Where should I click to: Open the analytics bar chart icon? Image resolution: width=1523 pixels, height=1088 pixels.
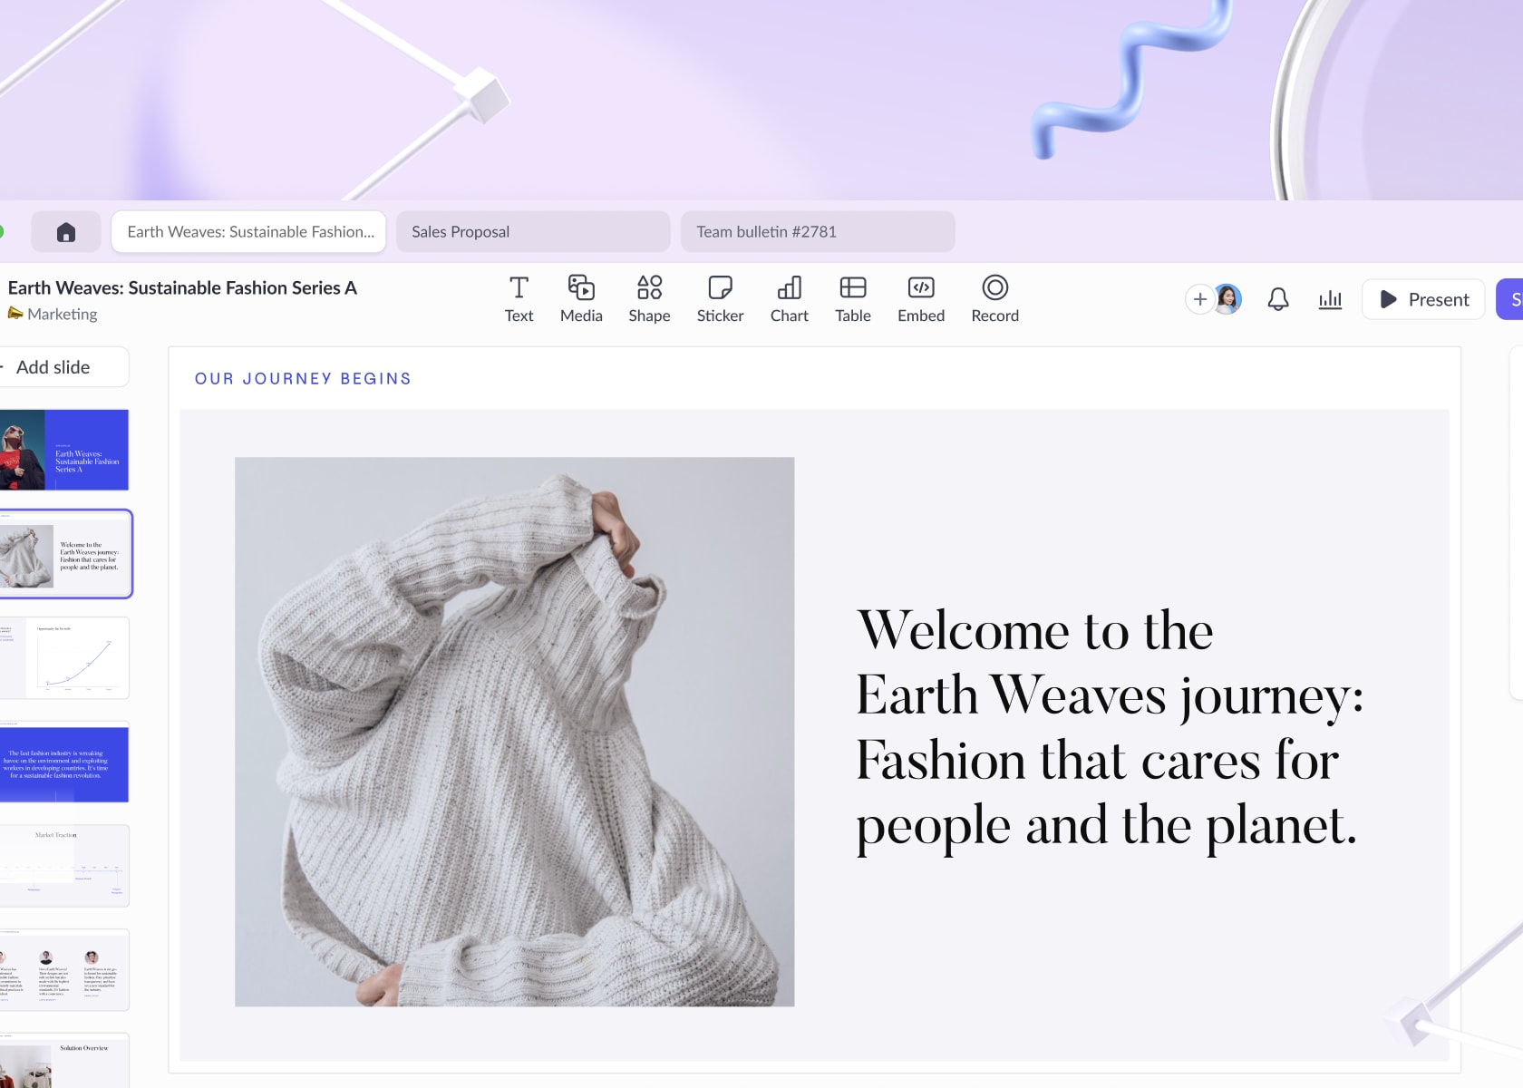[x=1330, y=299]
